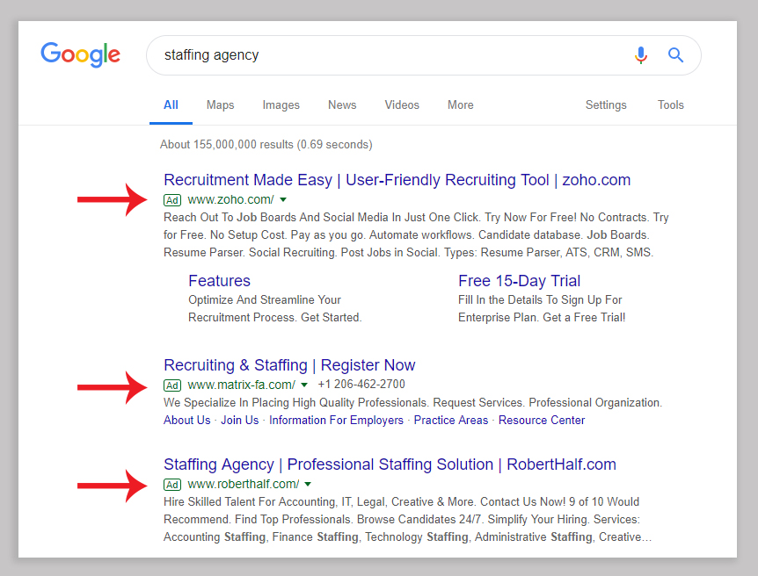Open Information For Employers sitelink

(336, 420)
